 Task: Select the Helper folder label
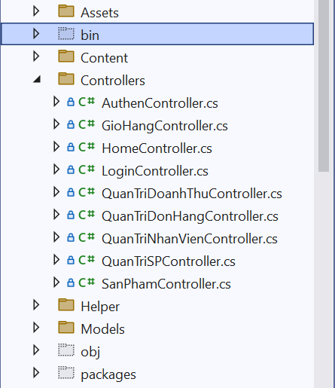pos(100,307)
